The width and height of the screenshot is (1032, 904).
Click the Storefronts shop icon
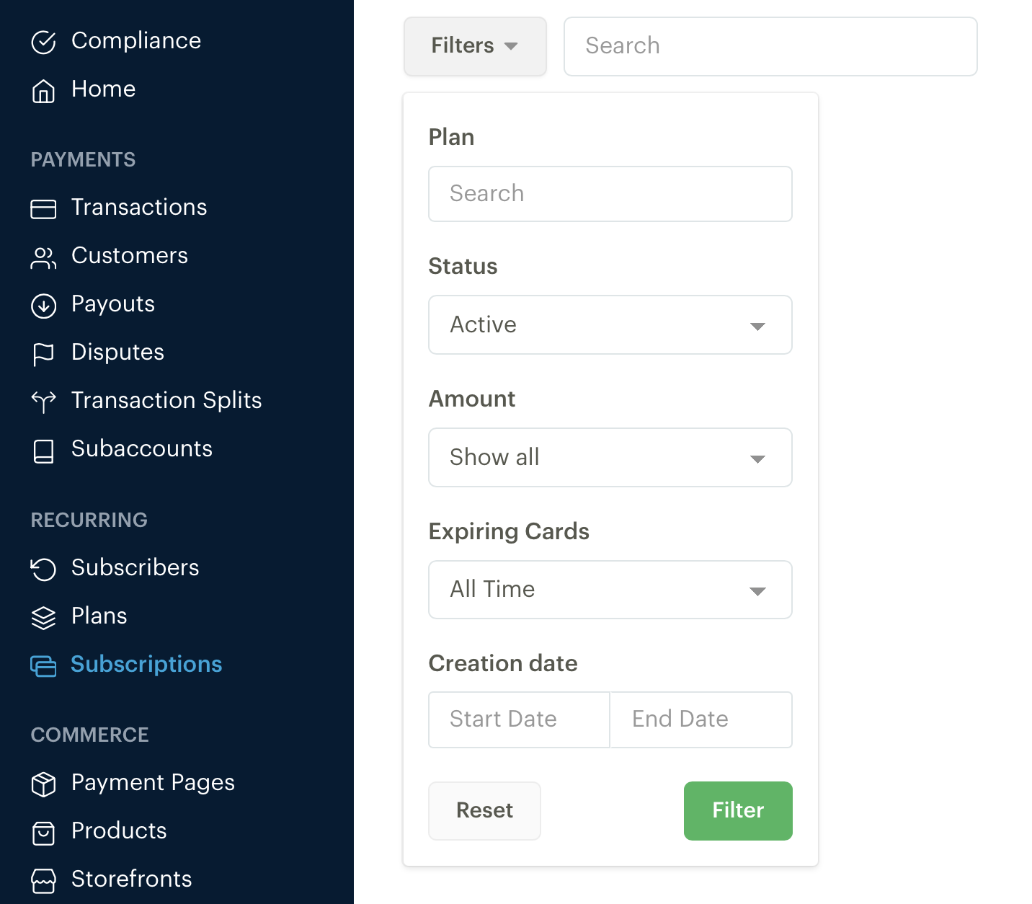[x=43, y=881]
